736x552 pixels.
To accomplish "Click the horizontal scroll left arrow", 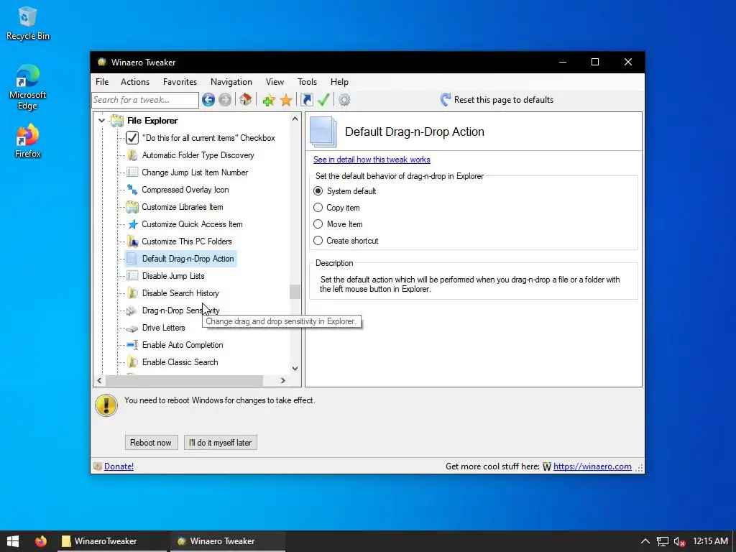I will pos(99,380).
